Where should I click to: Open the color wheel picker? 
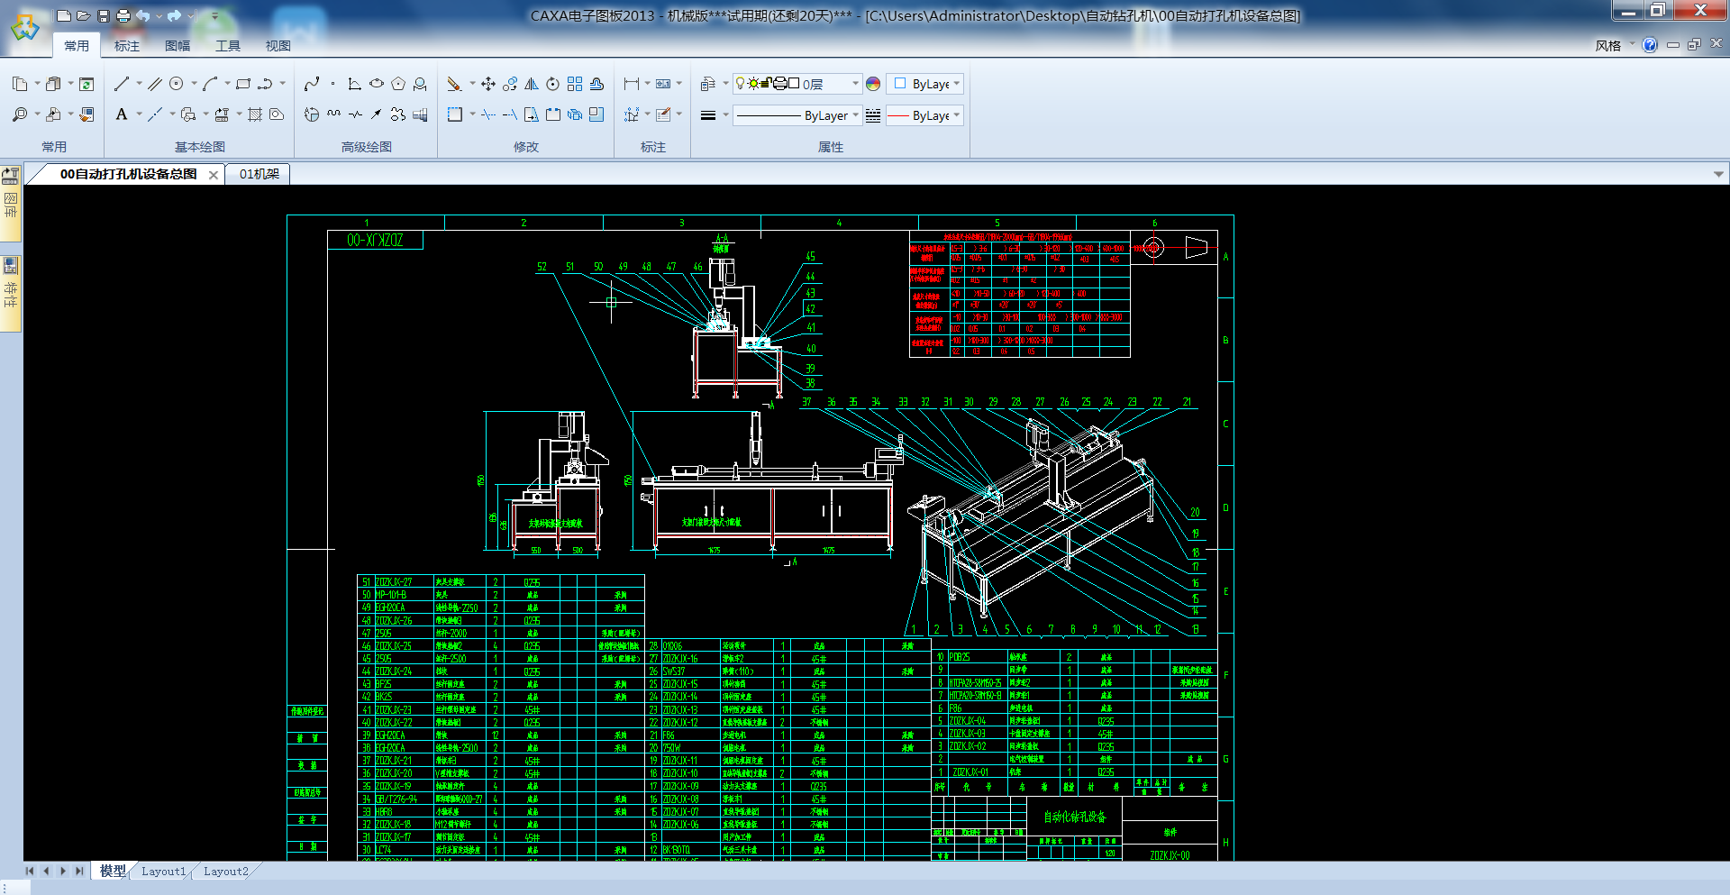pyautogui.click(x=873, y=84)
